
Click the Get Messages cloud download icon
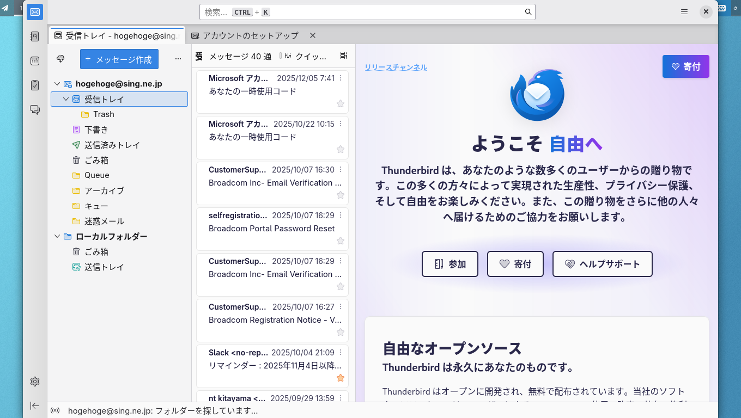coord(60,59)
